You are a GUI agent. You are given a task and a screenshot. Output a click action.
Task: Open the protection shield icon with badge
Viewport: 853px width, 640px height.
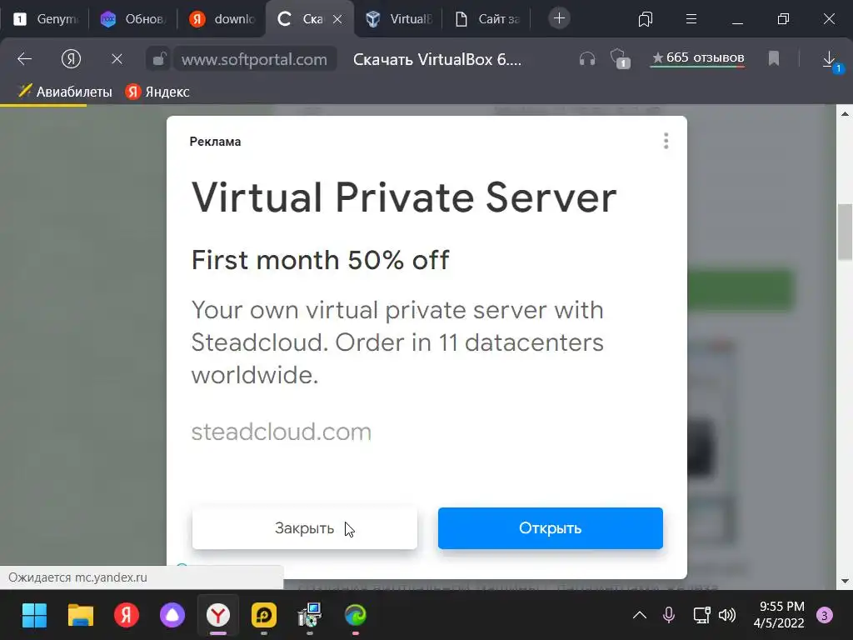click(x=620, y=58)
